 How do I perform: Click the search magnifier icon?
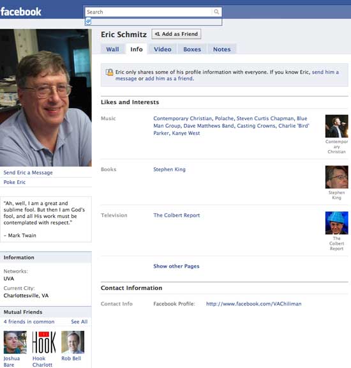pos(216,11)
